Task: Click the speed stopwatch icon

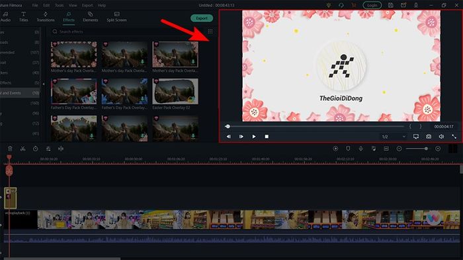Action: pyautogui.click(x=36, y=148)
